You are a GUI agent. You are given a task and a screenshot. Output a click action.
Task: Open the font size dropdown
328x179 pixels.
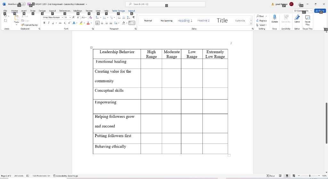70,17
